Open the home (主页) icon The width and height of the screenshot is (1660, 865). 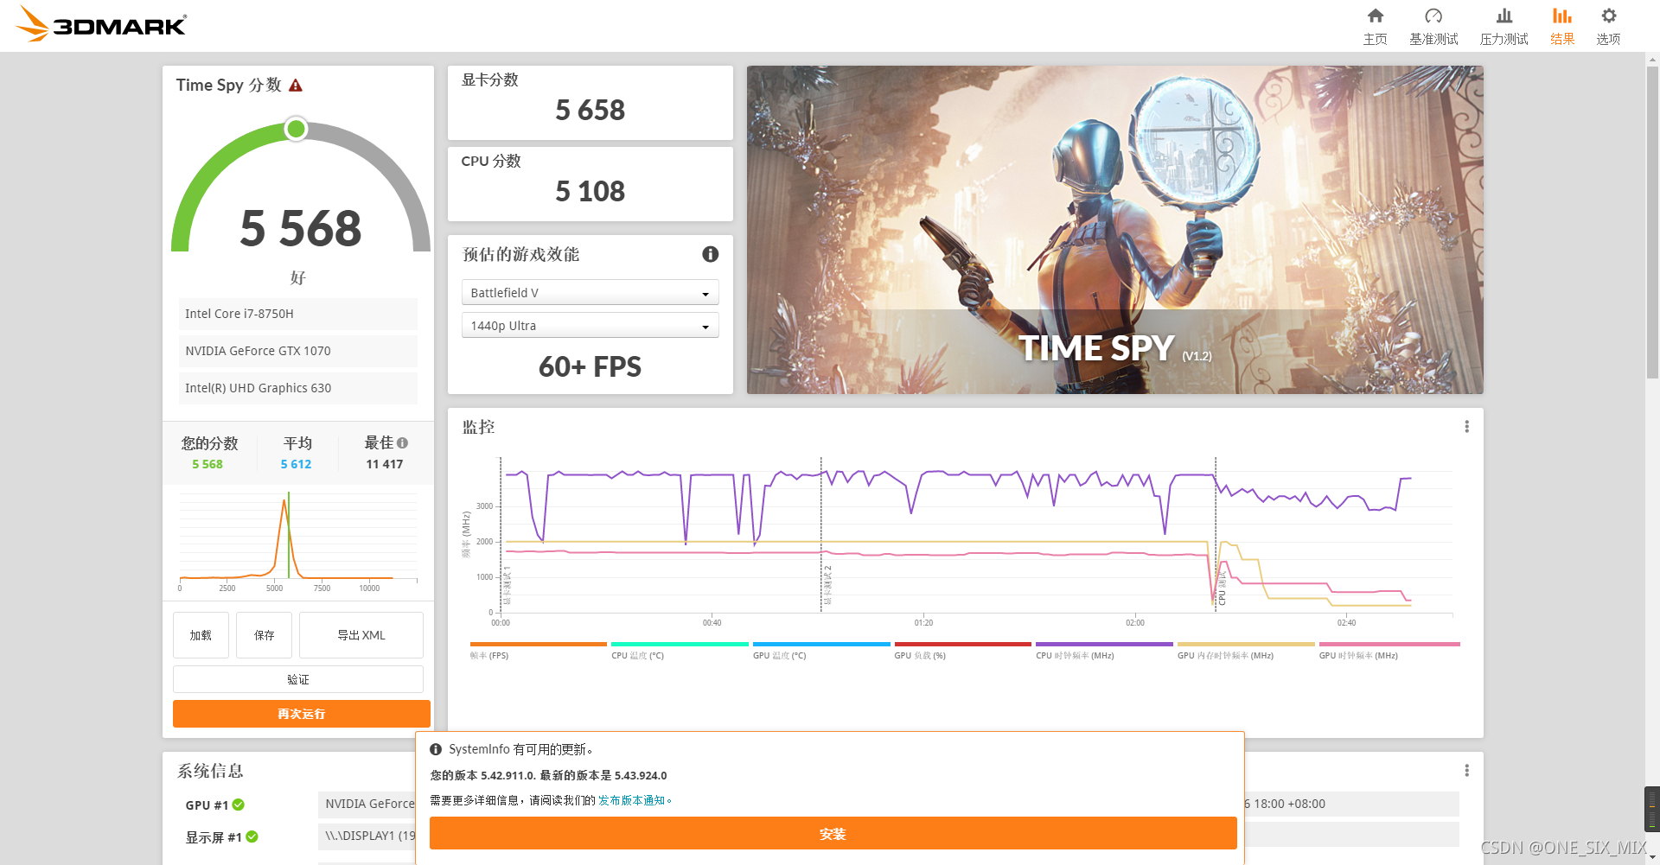[x=1376, y=16]
